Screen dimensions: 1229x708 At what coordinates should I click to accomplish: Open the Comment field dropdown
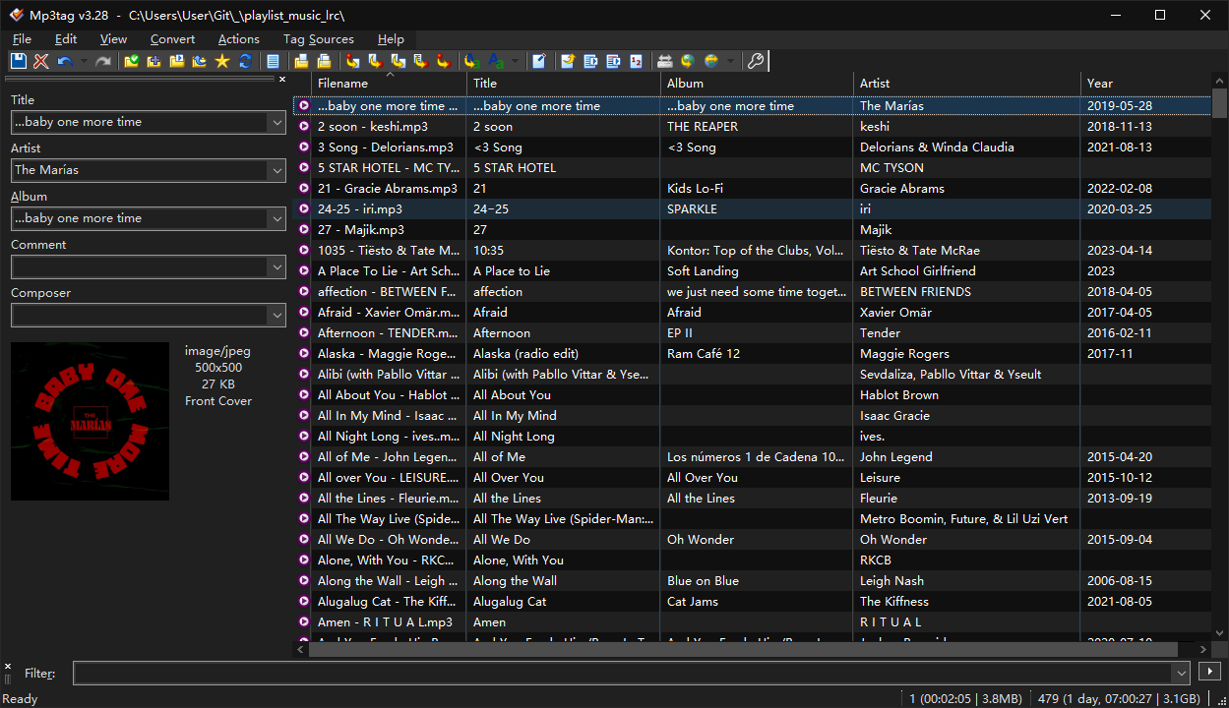[276, 266]
